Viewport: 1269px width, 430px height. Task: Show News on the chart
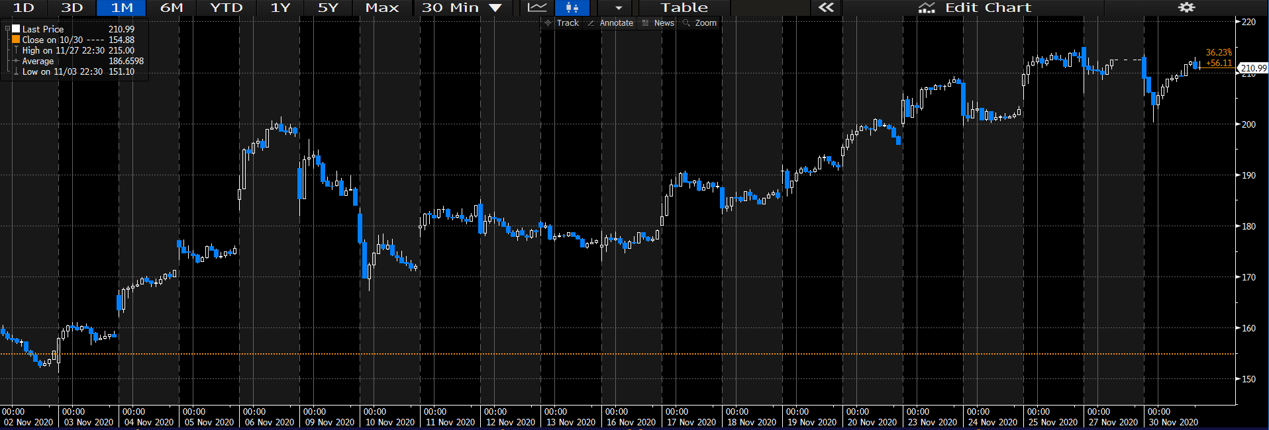(x=658, y=23)
